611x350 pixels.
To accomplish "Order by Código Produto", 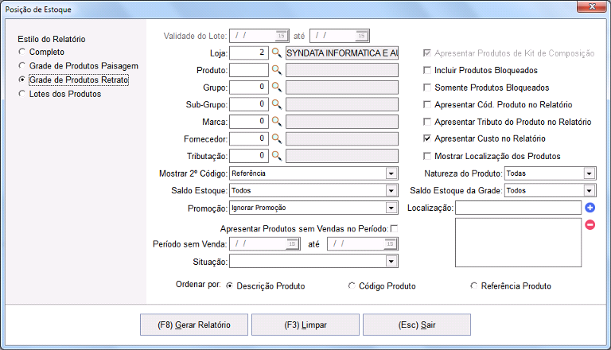I will tap(352, 286).
